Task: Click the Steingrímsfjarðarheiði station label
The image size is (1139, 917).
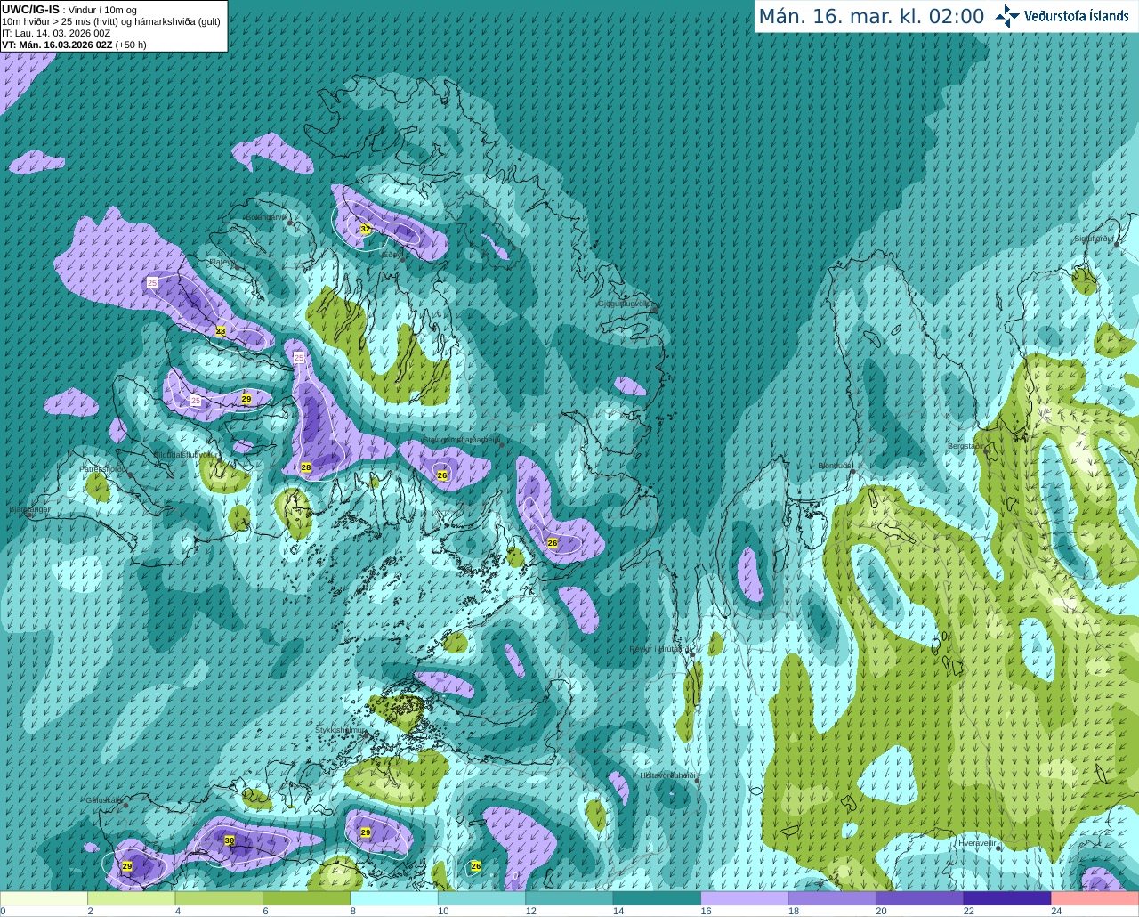Action: 461,440
